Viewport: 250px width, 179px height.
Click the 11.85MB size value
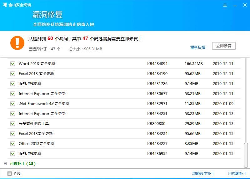pos(192,104)
